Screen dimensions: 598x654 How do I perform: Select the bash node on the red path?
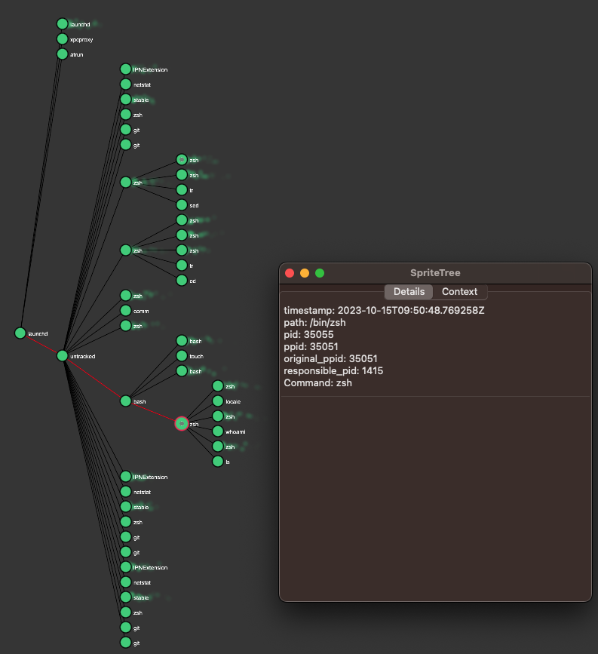pos(126,401)
